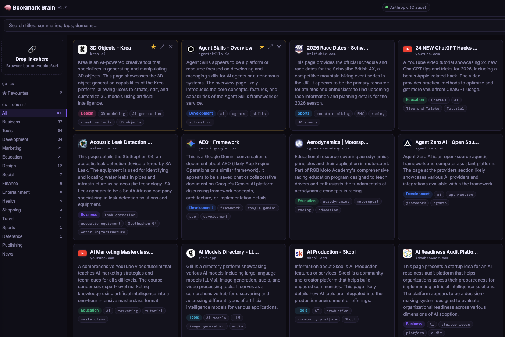Click the Tools pill on AI Models Directory card
The width and height of the screenshot is (505, 337).
coord(194,318)
